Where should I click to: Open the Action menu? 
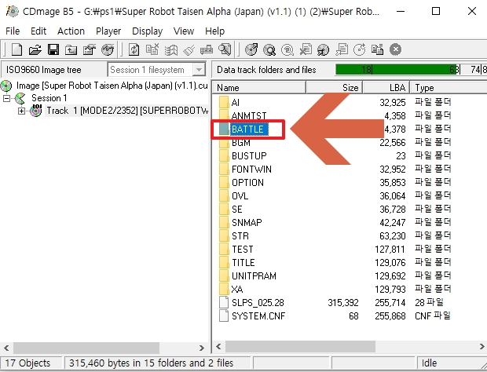pyautogui.click(x=71, y=31)
